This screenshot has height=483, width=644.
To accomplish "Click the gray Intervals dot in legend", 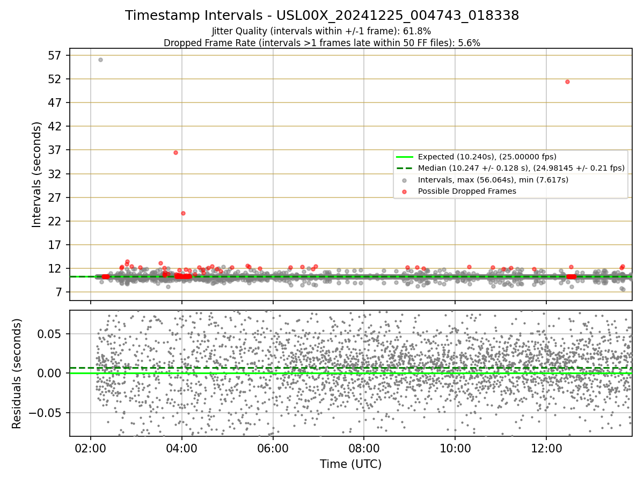I will [x=405, y=180].
